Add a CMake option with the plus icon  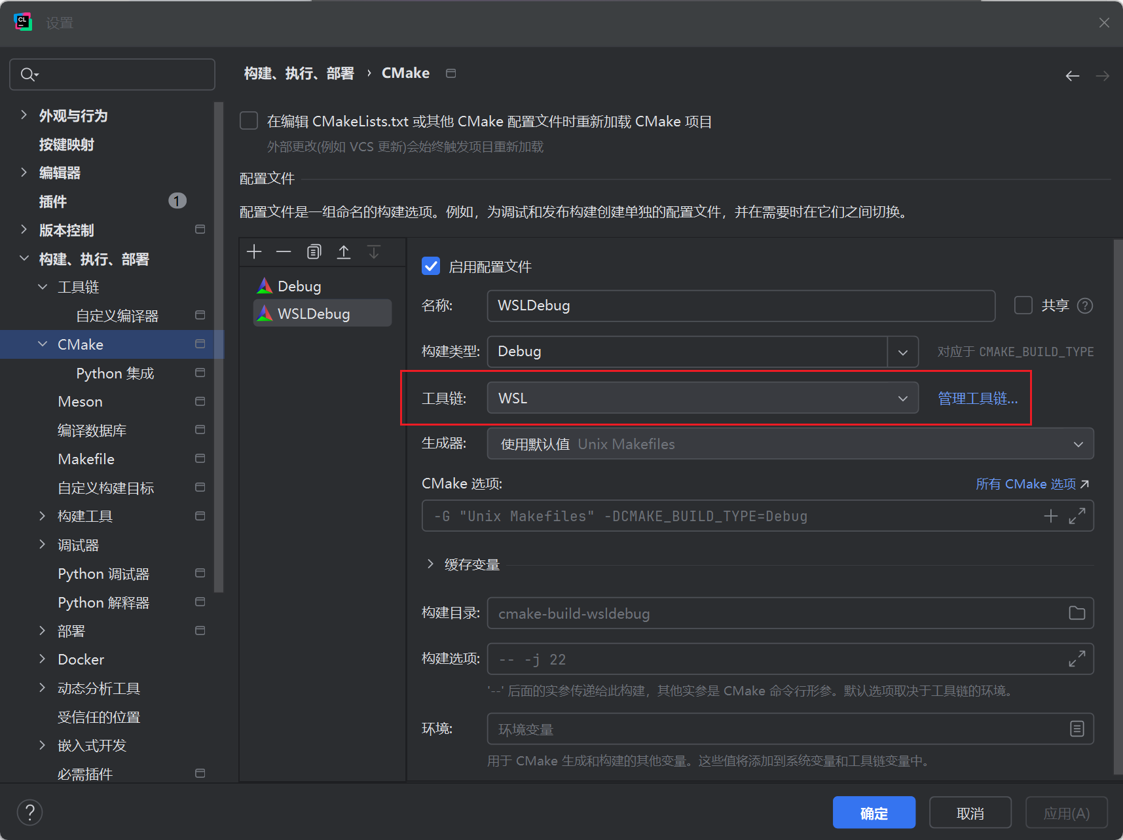click(x=1051, y=516)
